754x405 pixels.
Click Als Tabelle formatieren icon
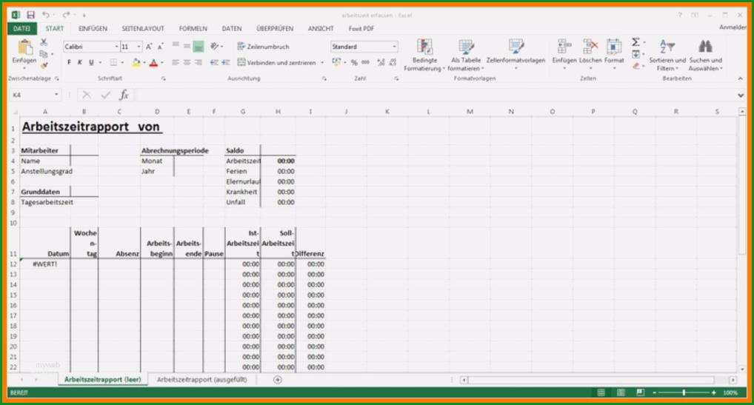pos(466,47)
